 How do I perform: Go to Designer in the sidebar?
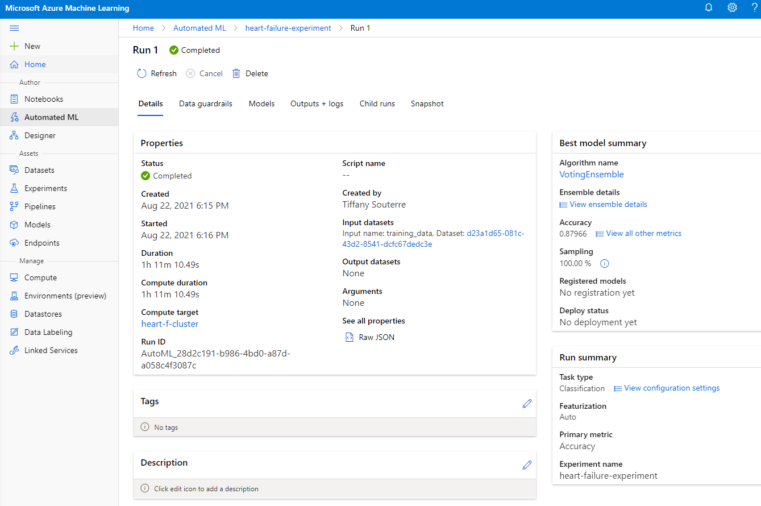tap(40, 135)
